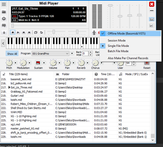The image size is (163, 147).
Task: Click the Reset icon with red cross
Action: click(147, 63)
